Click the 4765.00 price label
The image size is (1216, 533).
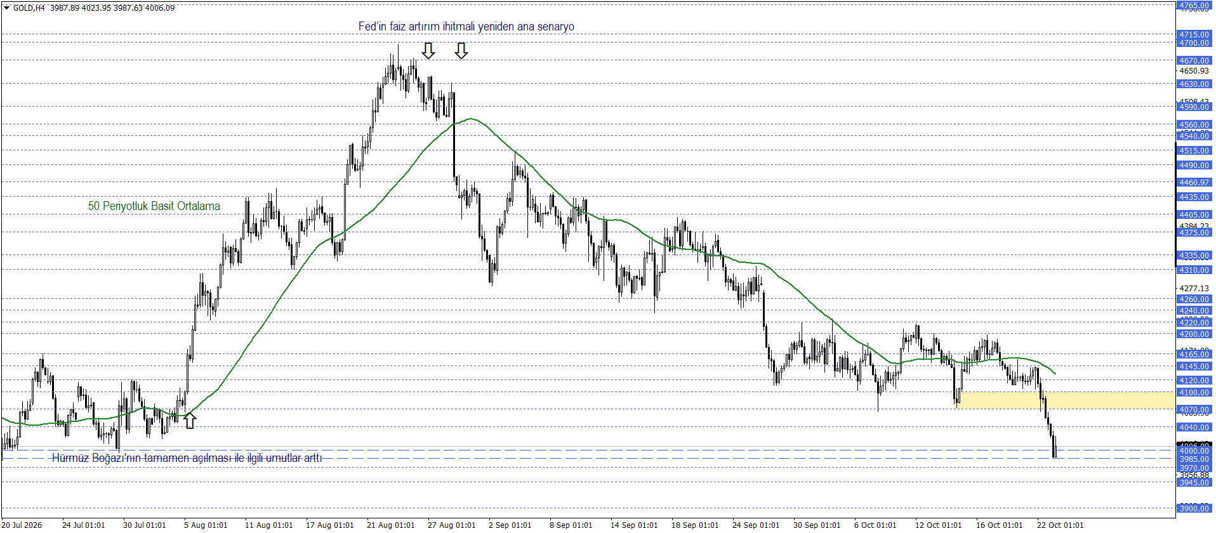point(1194,6)
